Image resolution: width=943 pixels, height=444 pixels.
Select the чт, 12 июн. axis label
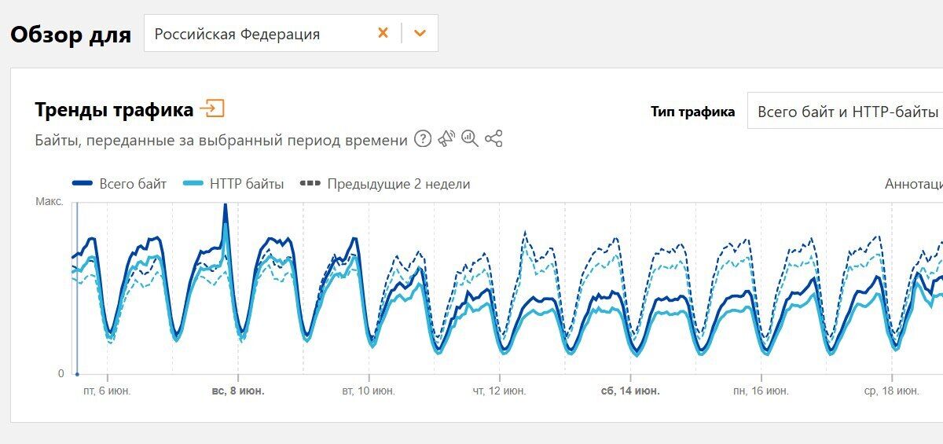point(499,391)
